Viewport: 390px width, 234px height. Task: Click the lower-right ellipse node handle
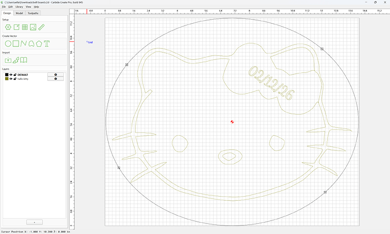(x=325, y=192)
